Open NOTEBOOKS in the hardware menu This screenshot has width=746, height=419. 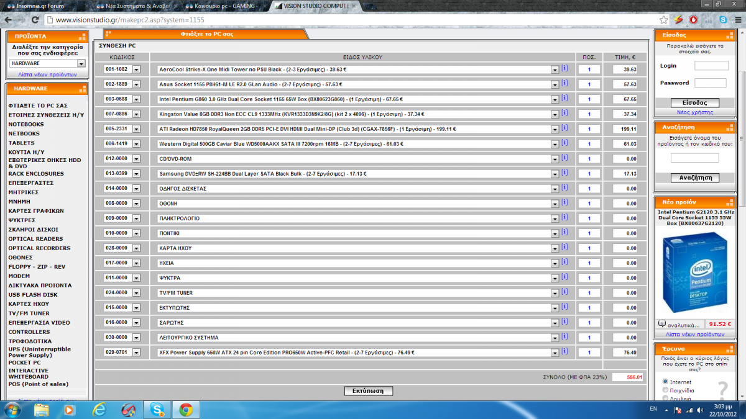(26, 124)
